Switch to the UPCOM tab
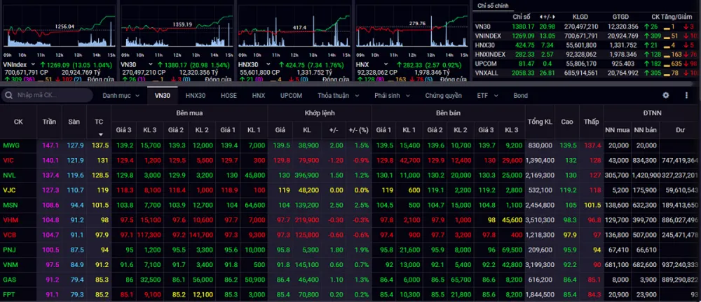 (291, 95)
